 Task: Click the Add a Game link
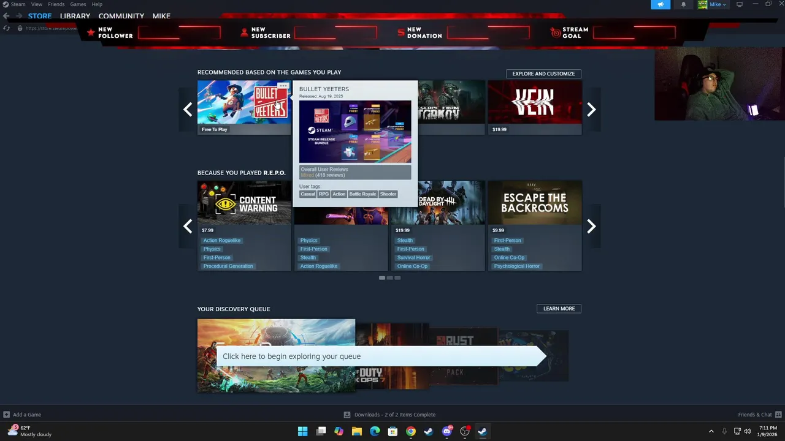[x=27, y=415]
